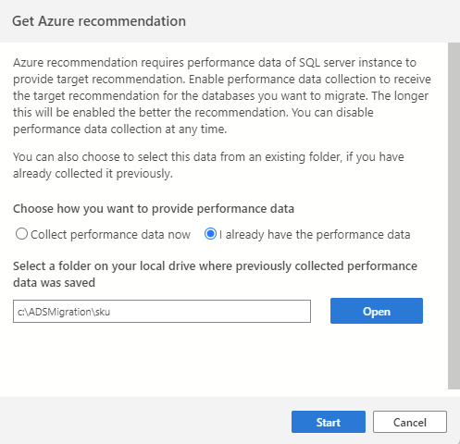Click the 'Collect performance data now' label text
Screen dimensions: 460x444
(110, 235)
